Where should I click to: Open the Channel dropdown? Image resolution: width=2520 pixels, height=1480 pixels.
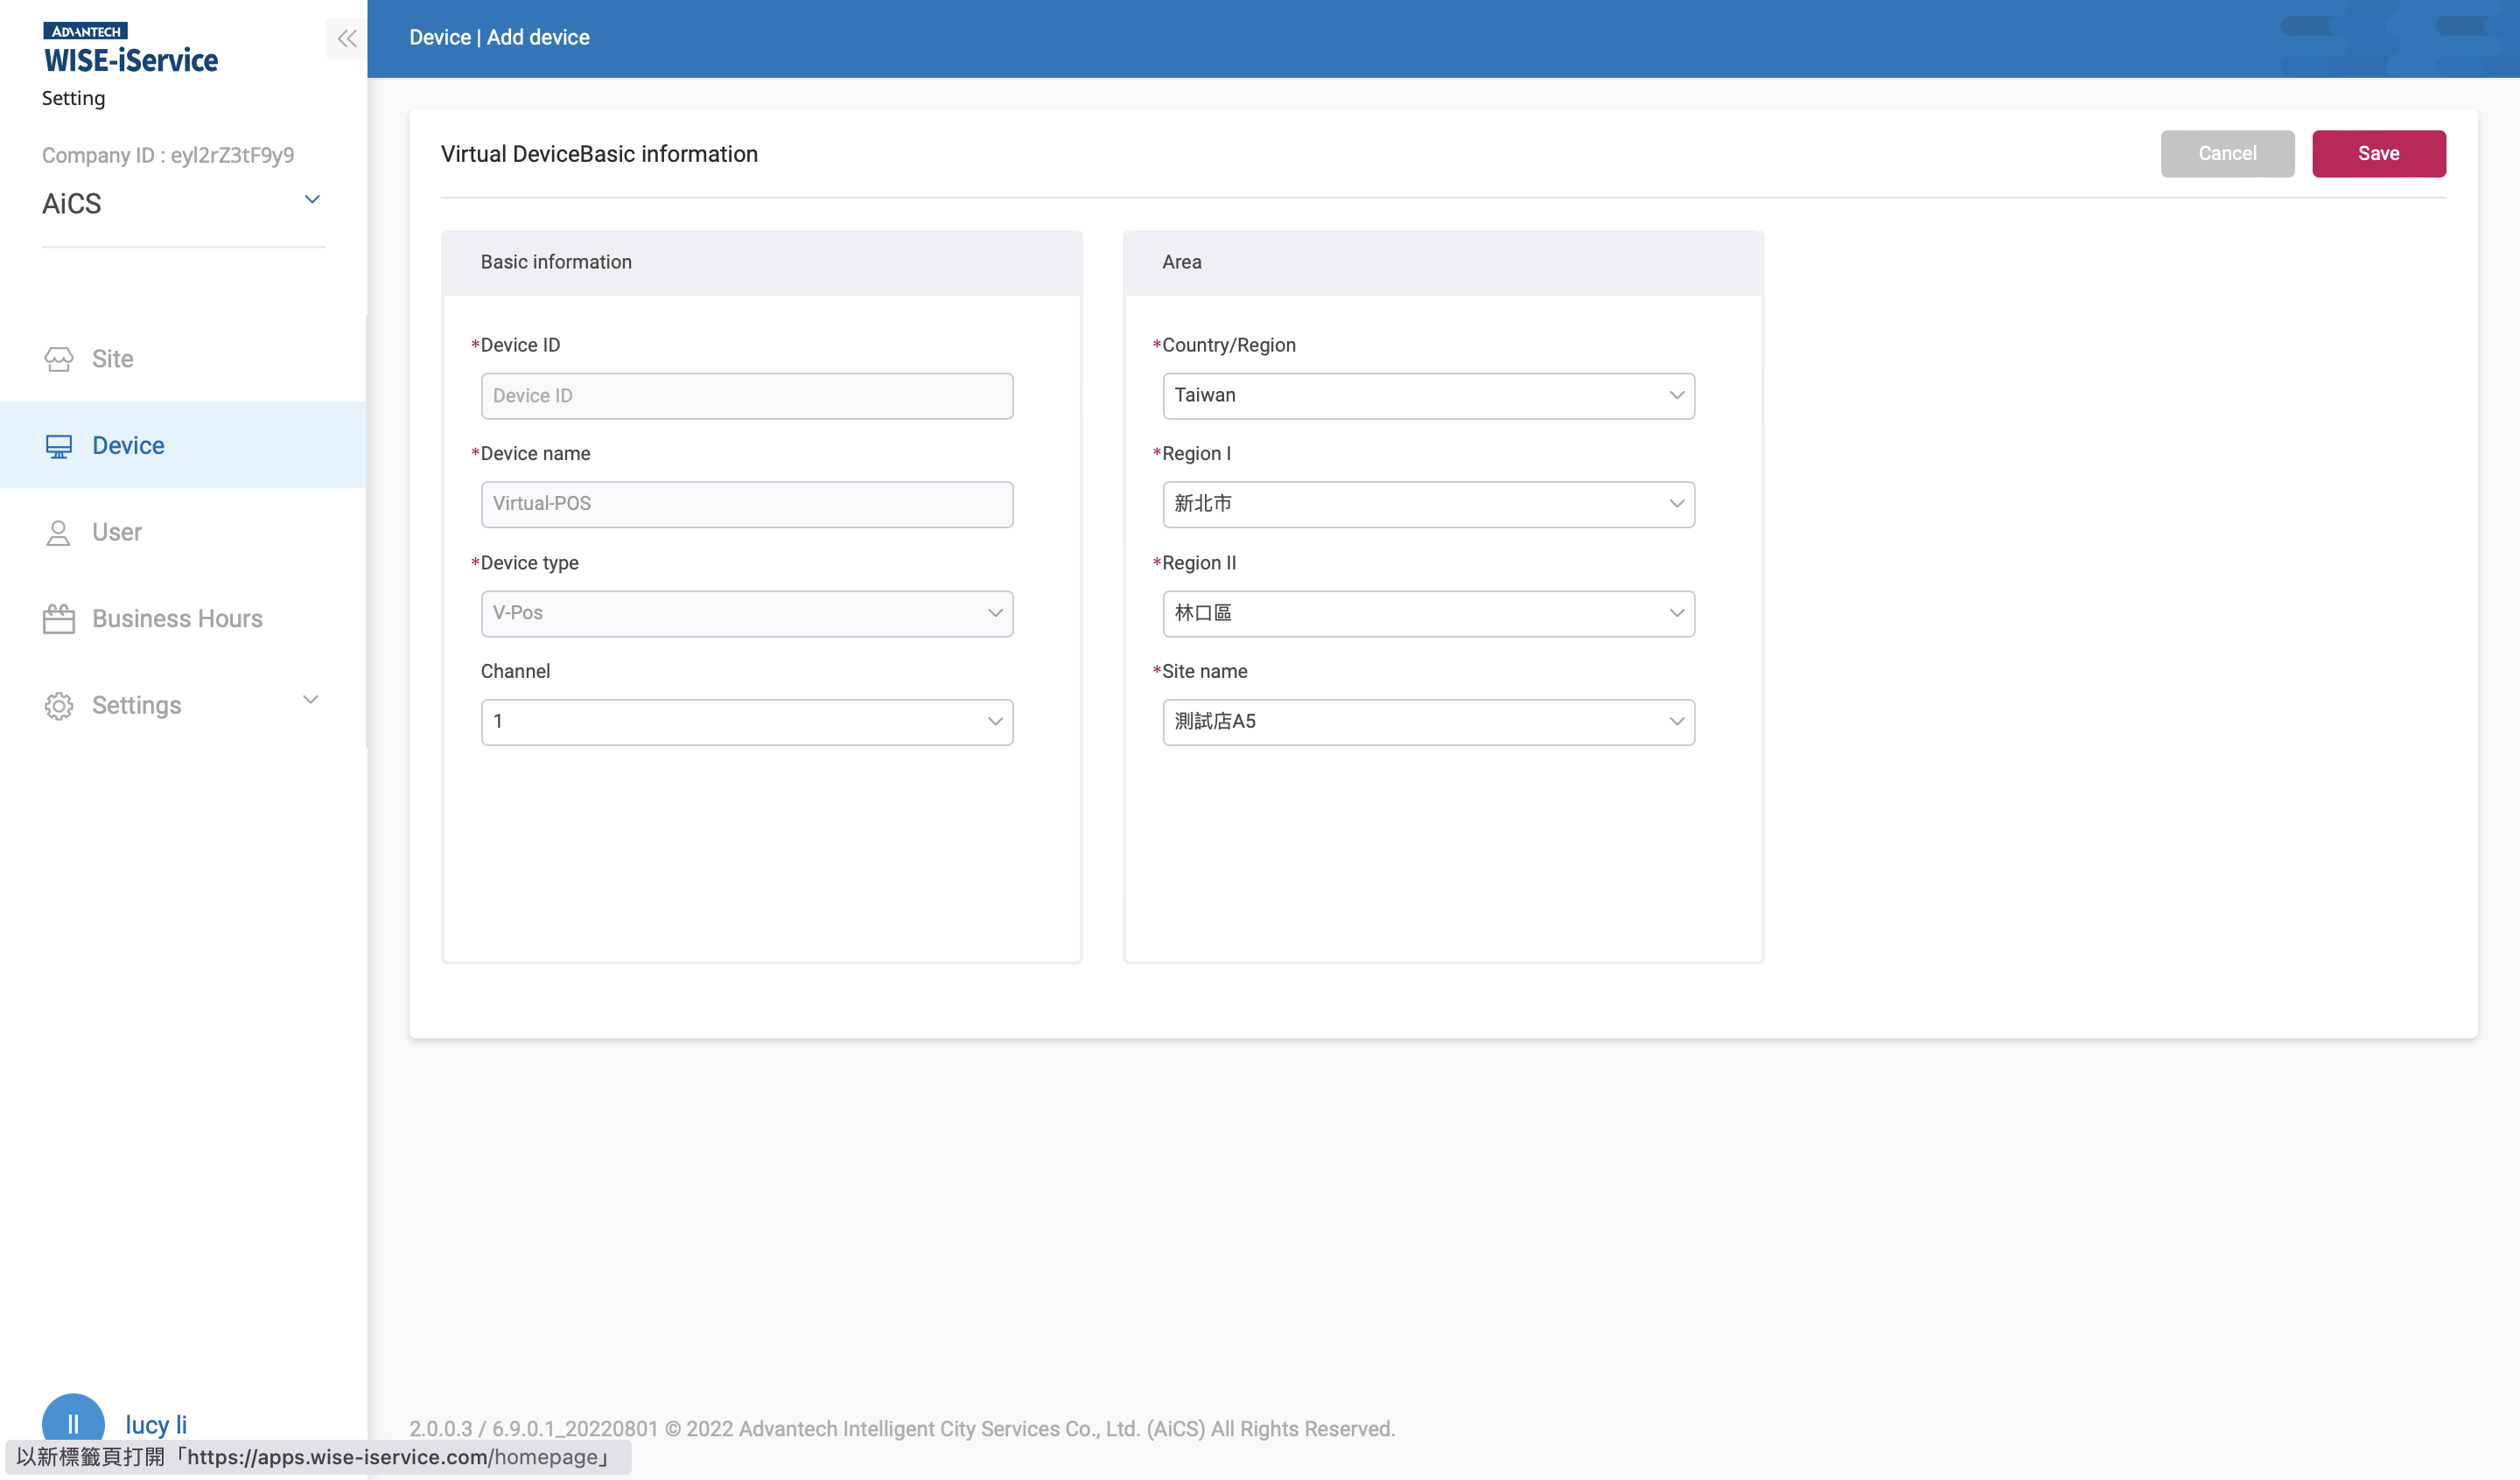pos(746,721)
